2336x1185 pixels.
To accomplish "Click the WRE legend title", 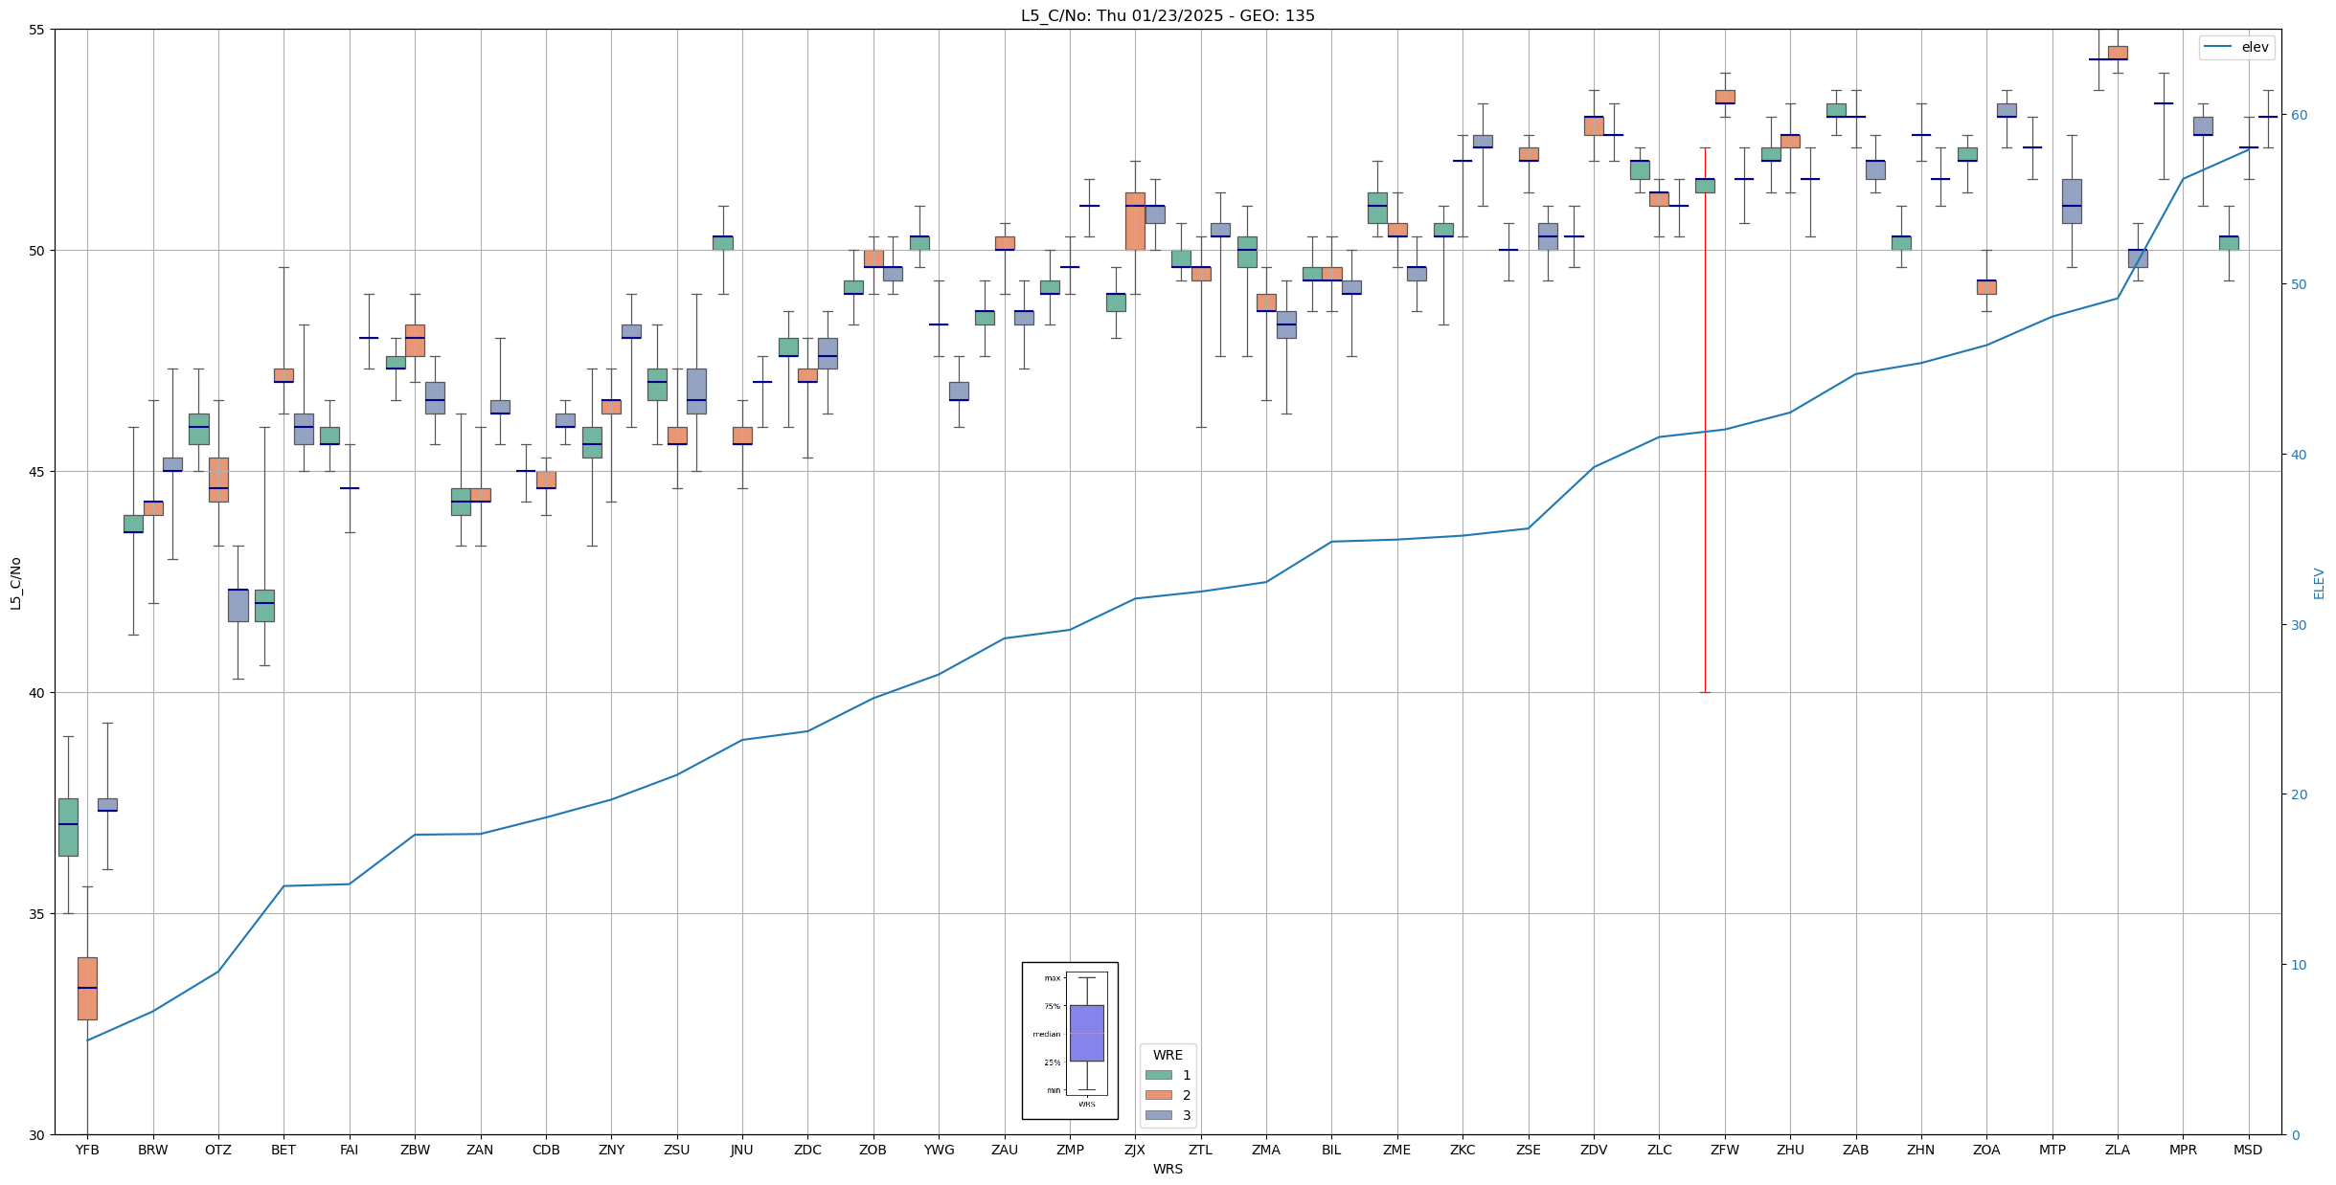I will click(x=1168, y=1055).
